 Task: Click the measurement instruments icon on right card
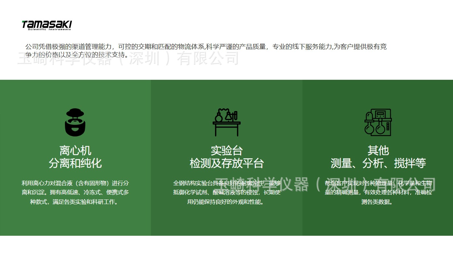coord(378,122)
